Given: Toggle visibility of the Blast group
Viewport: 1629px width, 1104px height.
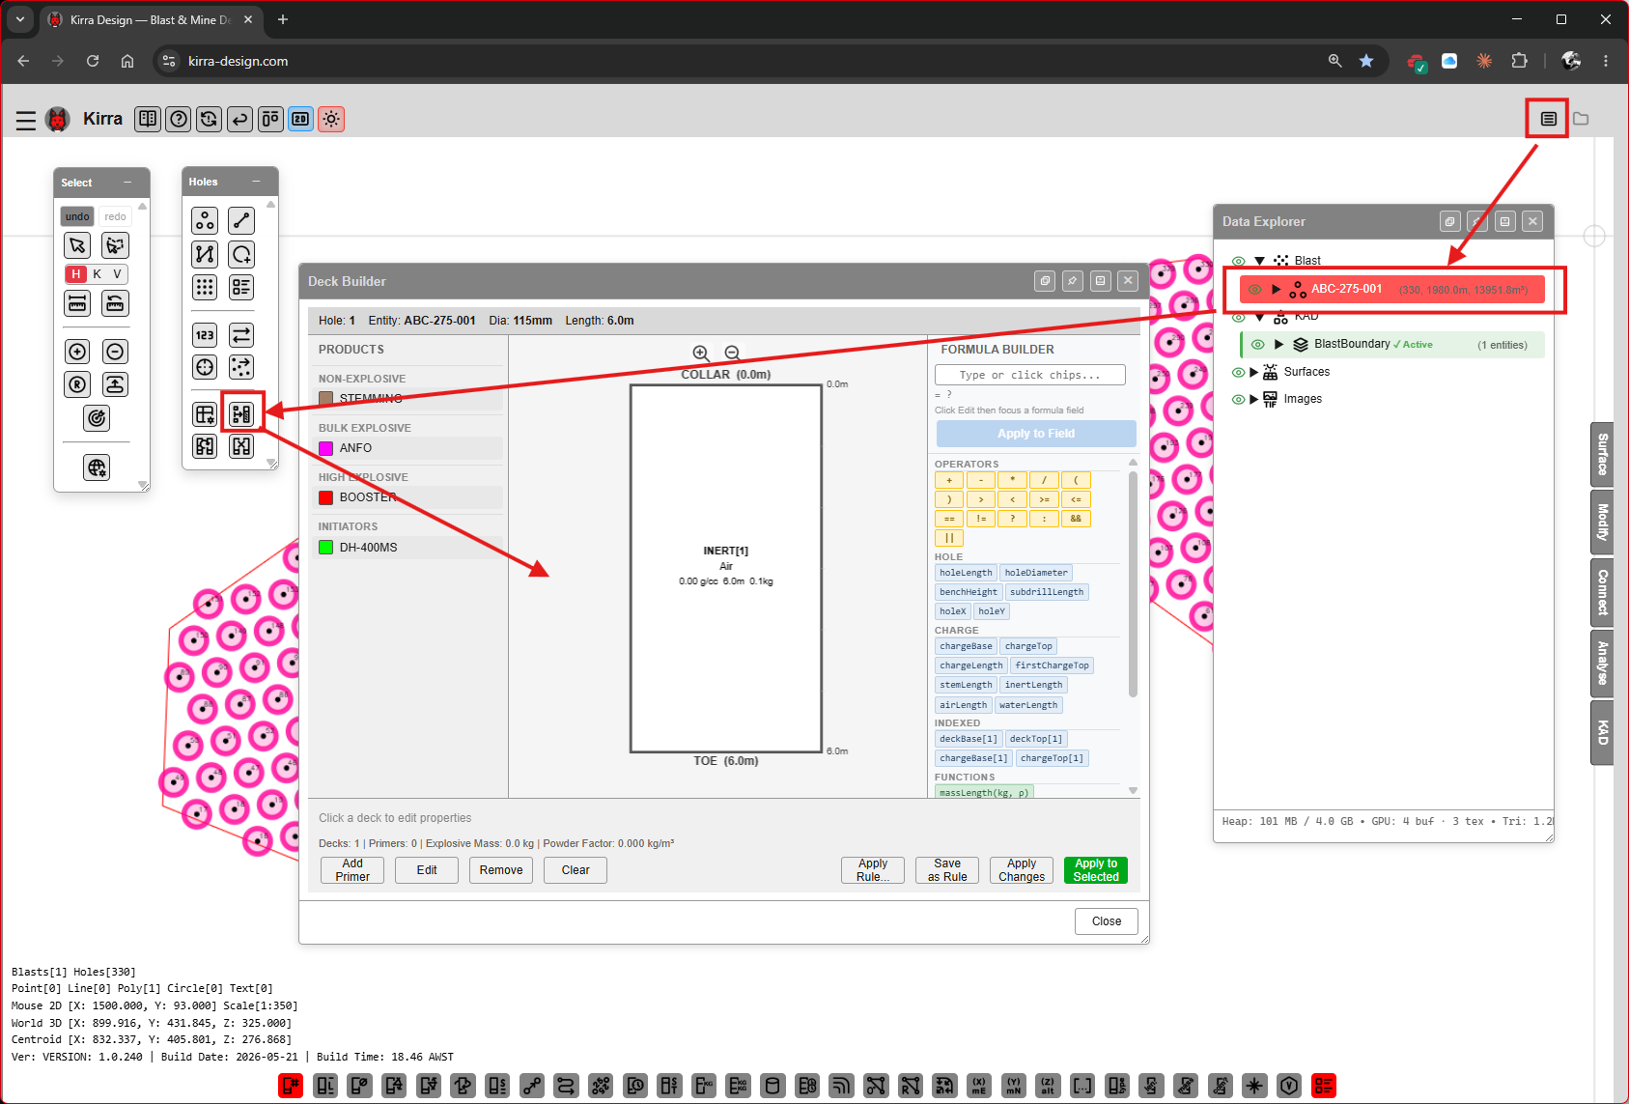Looking at the screenshot, I should click(x=1239, y=261).
